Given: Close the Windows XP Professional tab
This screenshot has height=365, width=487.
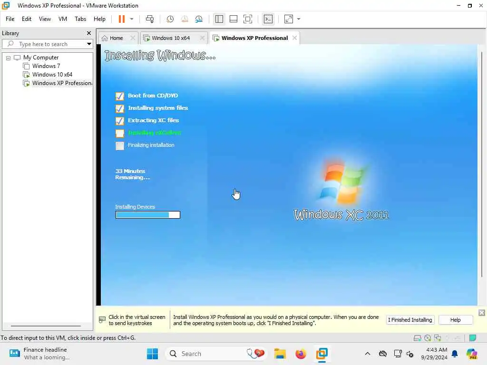Looking at the screenshot, I should 294,38.
